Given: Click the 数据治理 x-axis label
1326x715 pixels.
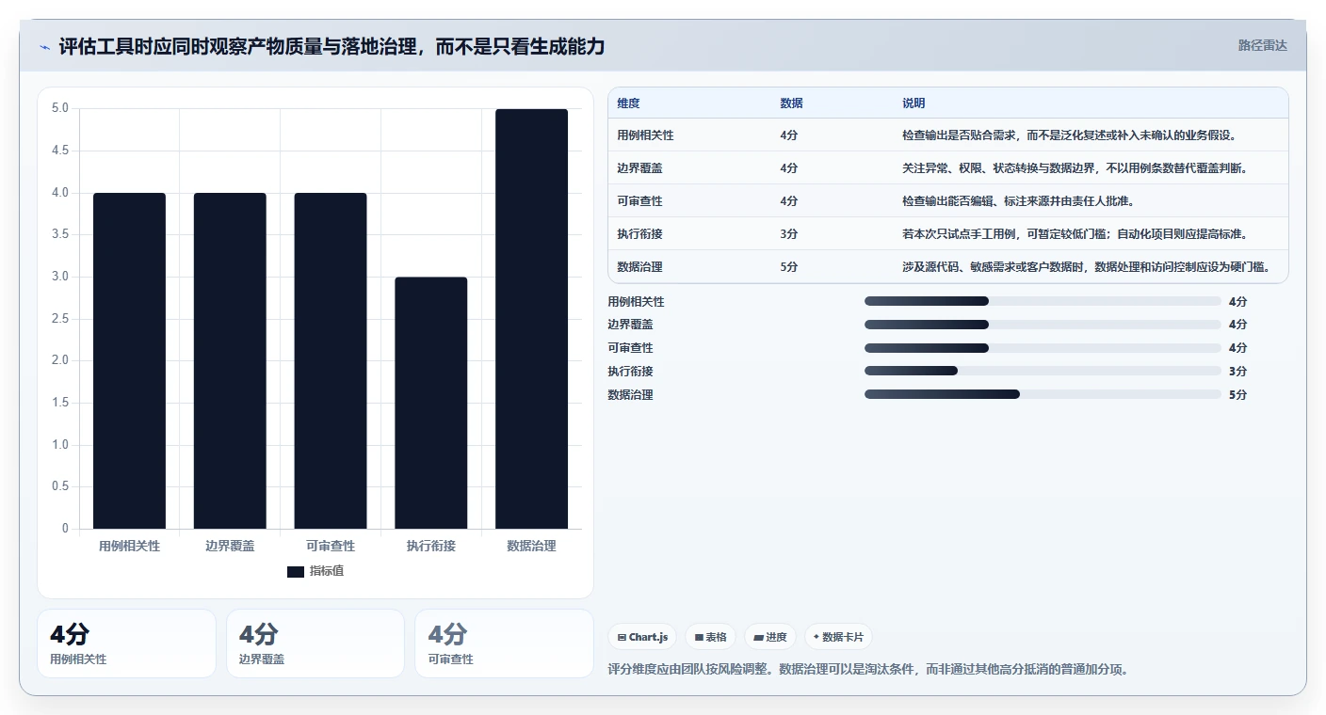Looking at the screenshot, I should [532, 546].
